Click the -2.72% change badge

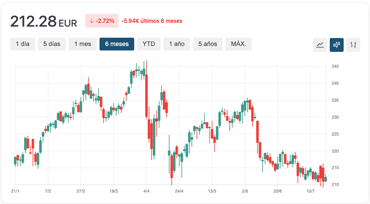(x=102, y=21)
